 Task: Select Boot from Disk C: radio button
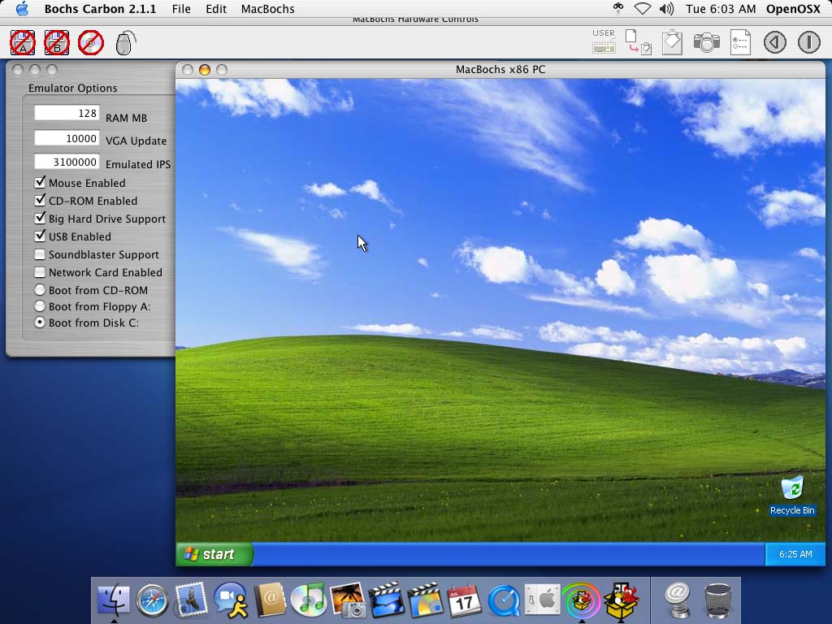(40, 323)
